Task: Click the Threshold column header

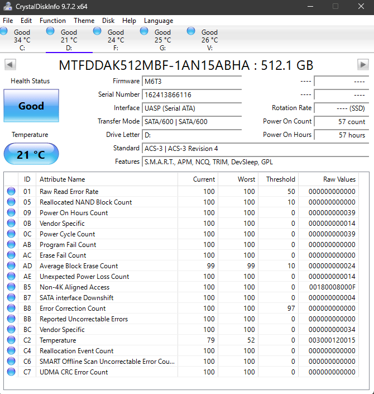Action: [279, 179]
